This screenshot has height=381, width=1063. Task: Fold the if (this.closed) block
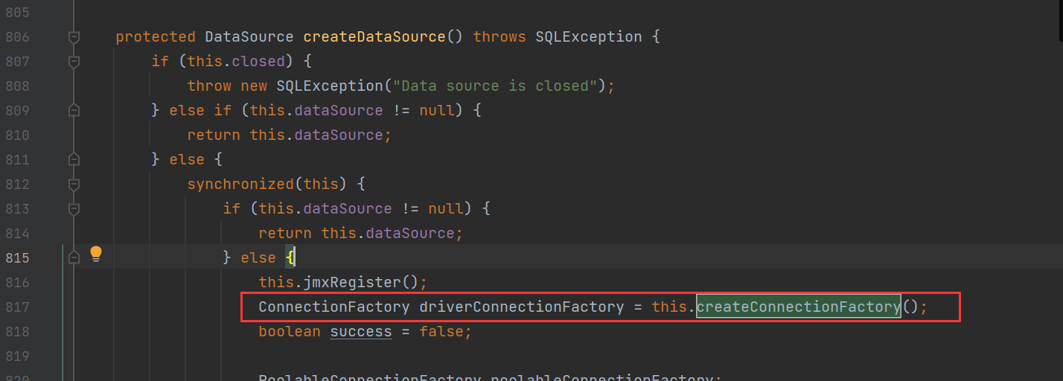click(x=74, y=61)
